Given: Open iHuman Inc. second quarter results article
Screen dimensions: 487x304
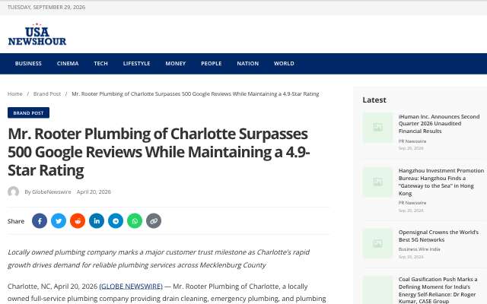Looking at the screenshot, I should coord(439,124).
